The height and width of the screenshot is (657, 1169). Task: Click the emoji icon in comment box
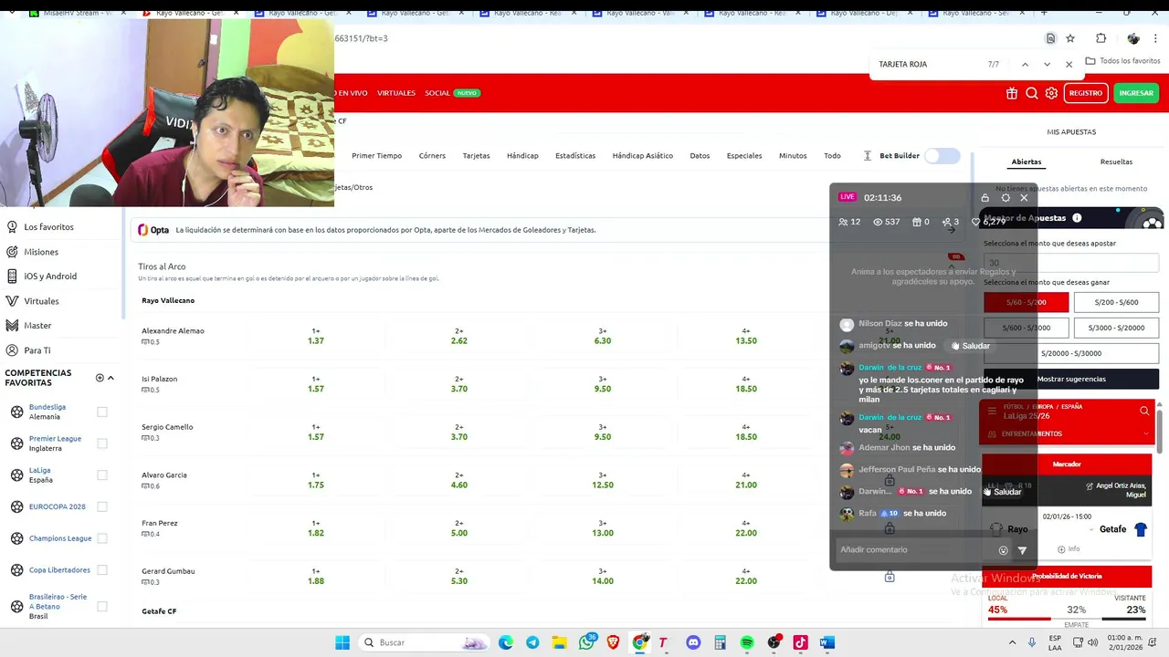(1003, 550)
